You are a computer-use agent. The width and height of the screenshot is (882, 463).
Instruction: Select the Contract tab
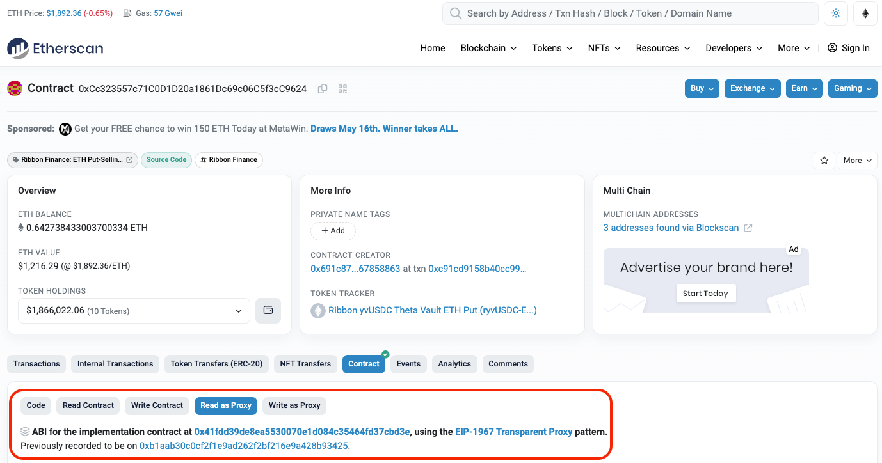pyautogui.click(x=364, y=364)
